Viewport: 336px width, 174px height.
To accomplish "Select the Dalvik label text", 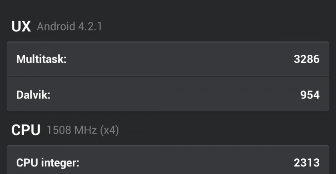I will (33, 95).
